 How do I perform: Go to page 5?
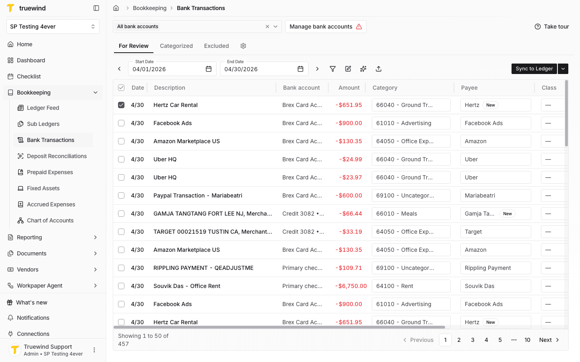point(500,340)
